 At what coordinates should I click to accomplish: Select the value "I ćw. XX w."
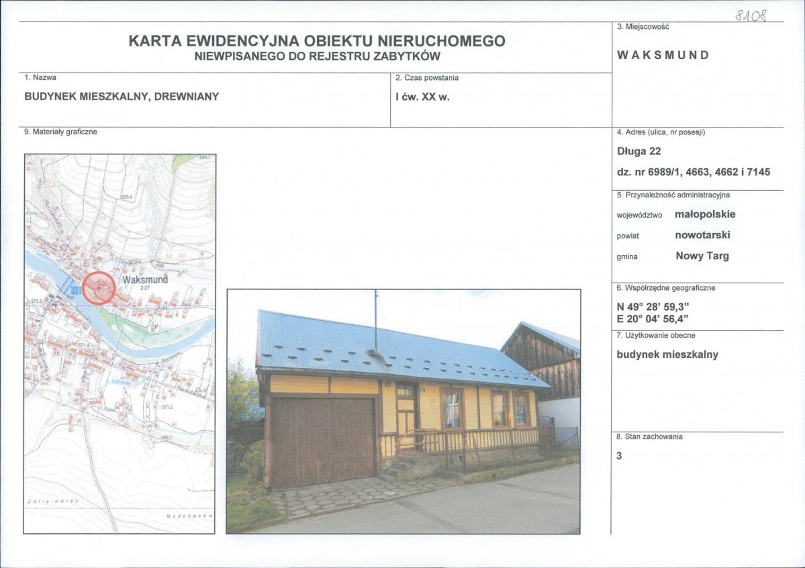coord(422,97)
